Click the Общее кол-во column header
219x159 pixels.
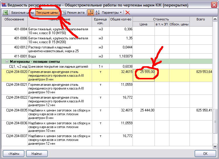[121, 19]
